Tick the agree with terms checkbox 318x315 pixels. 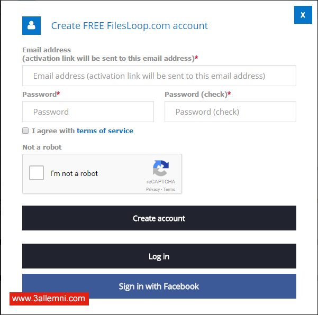[x=25, y=131]
